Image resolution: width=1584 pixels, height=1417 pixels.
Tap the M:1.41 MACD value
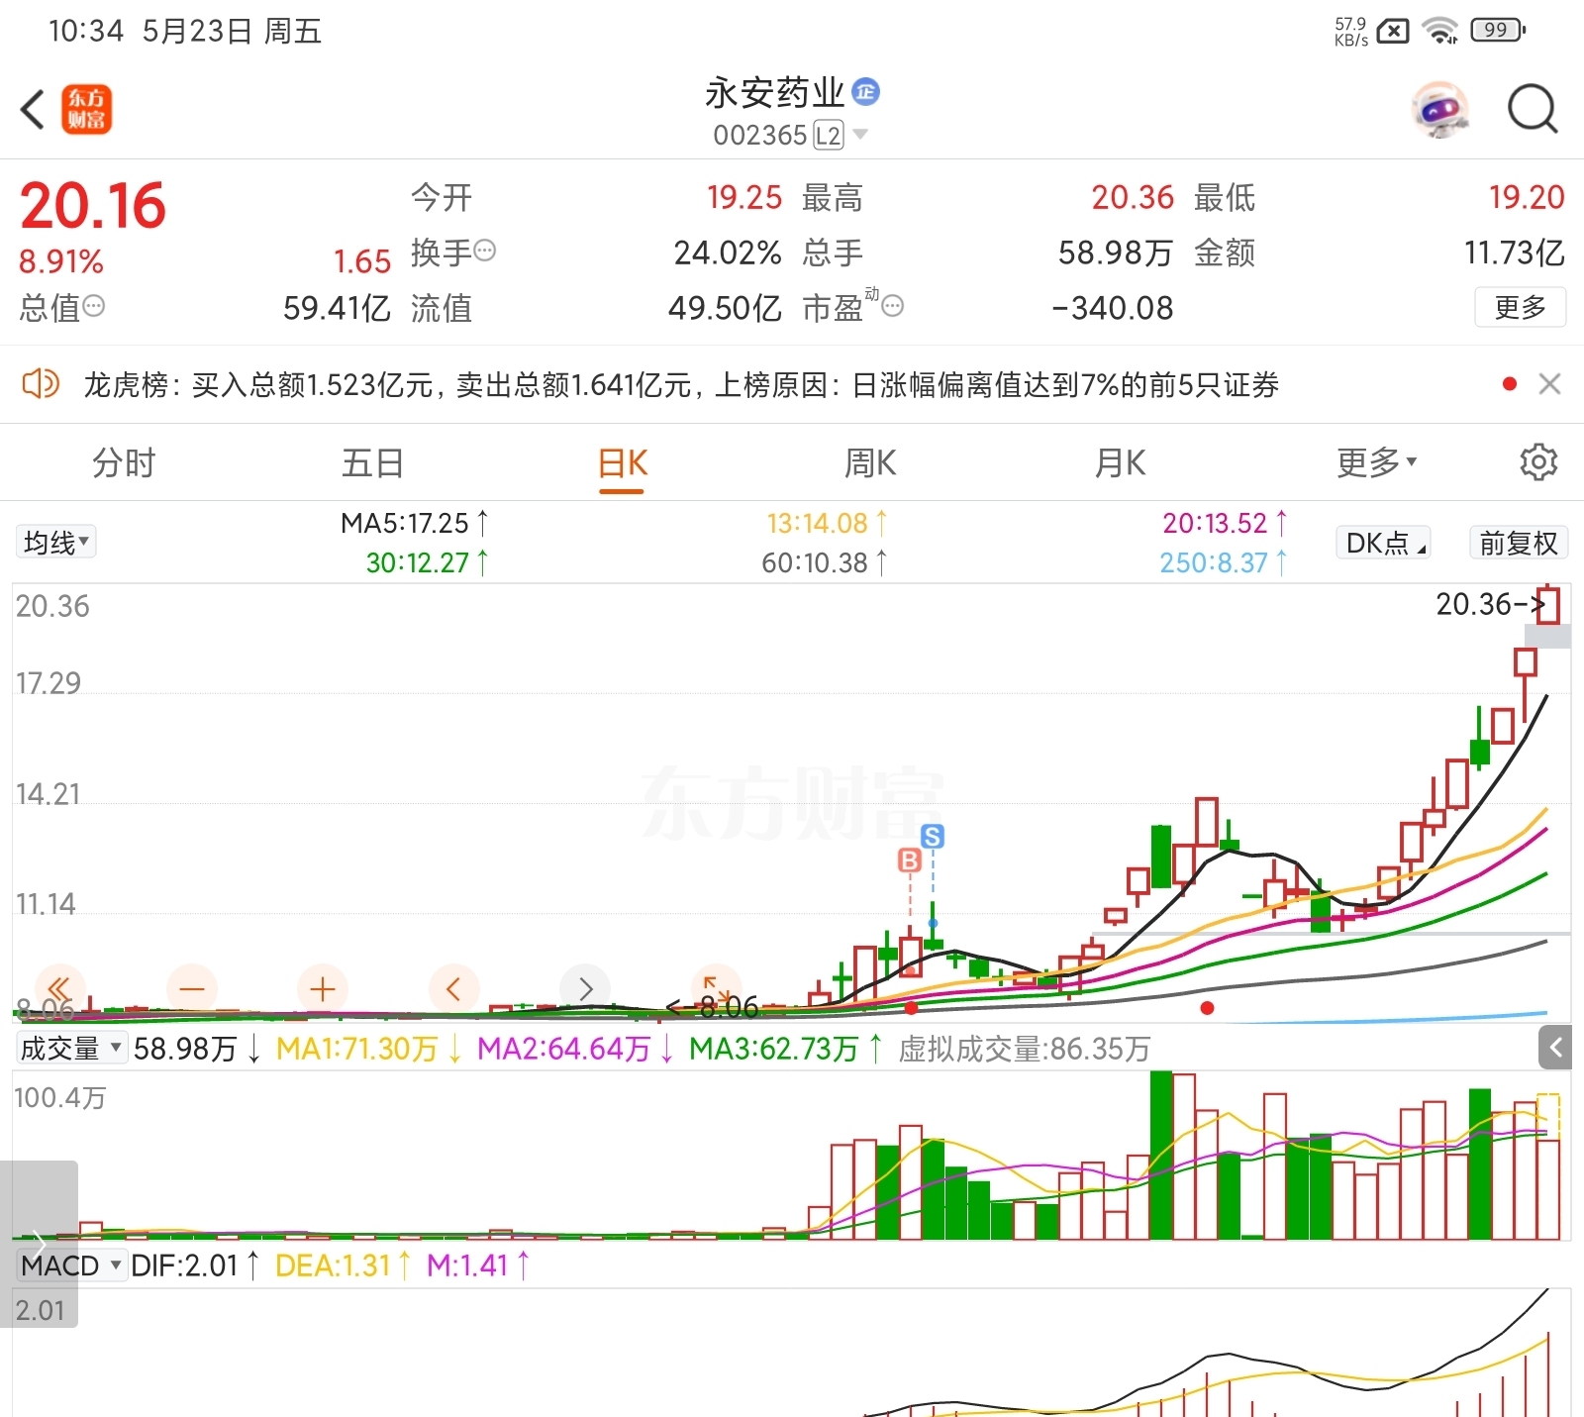pyautogui.click(x=478, y=1265)
